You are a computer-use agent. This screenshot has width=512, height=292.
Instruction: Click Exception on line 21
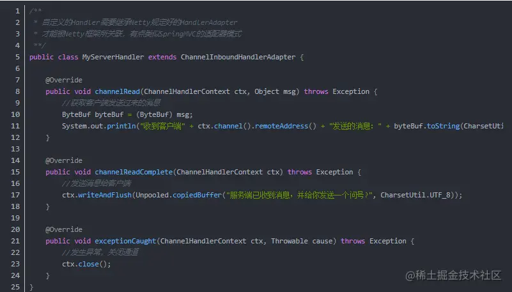(388, 241)
